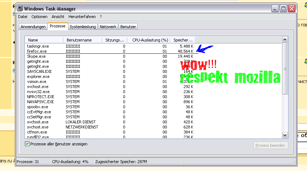Switch to the Netzwerk tab

(x=108, y=27)
